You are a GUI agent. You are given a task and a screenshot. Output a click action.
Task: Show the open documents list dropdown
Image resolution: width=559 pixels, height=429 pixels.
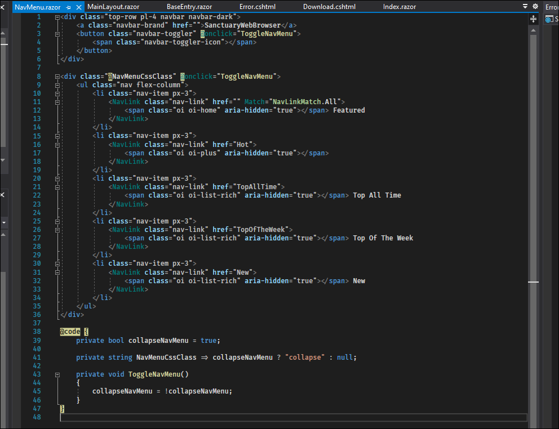525,6
